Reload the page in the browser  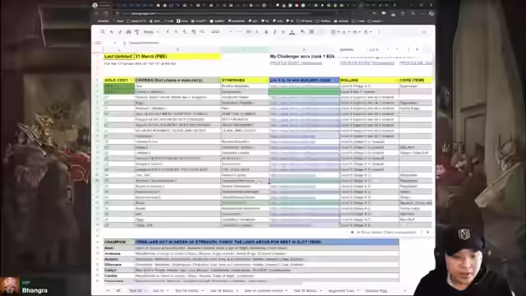106,13
